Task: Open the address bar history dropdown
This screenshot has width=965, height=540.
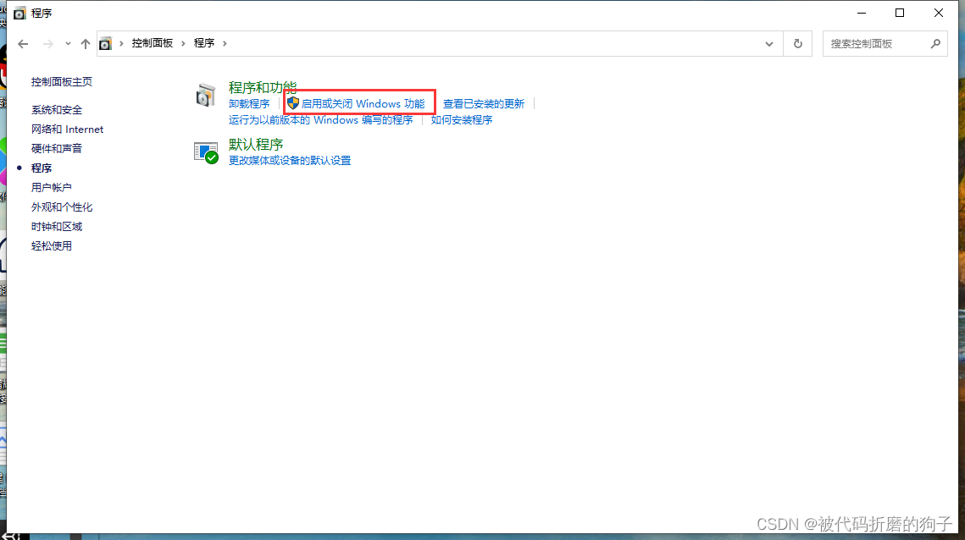Action: (769, 44)
